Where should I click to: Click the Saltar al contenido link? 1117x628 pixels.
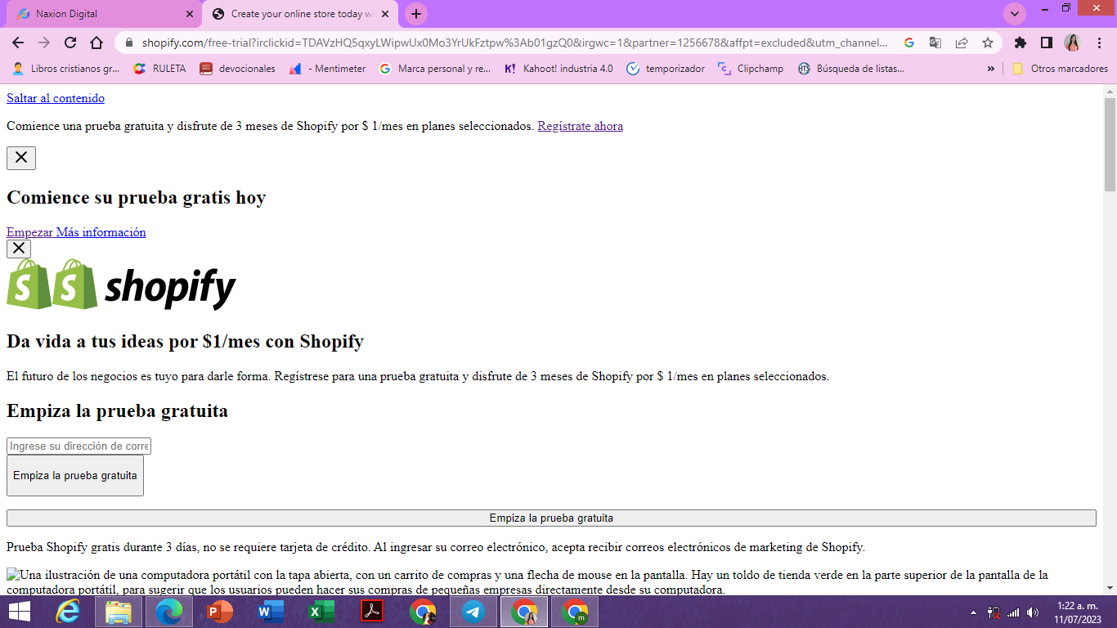(56, 98)
